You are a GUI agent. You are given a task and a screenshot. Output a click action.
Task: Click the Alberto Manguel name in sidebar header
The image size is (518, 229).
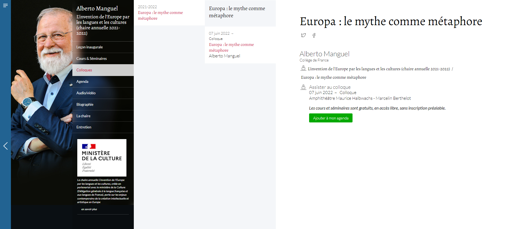coord(97,8)
